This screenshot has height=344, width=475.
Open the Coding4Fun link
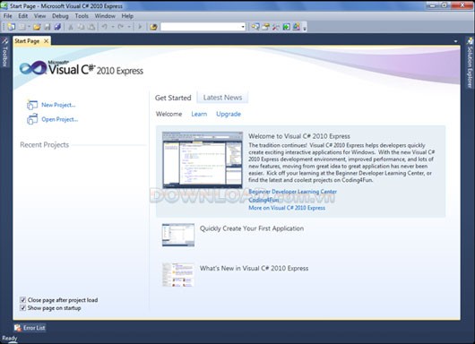[x=263, y=200]
